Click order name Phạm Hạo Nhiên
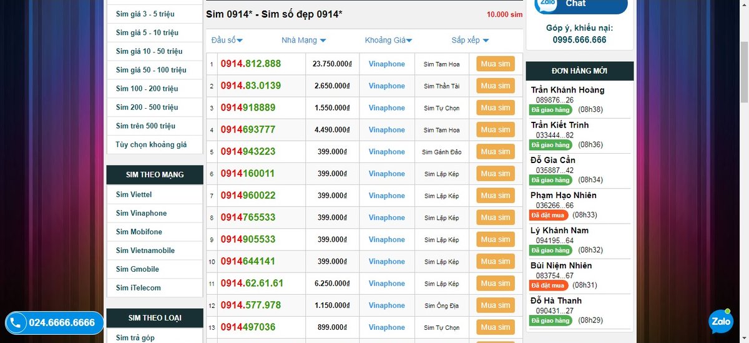The height and width of the screenshot is (343, 749). [564, 196]
